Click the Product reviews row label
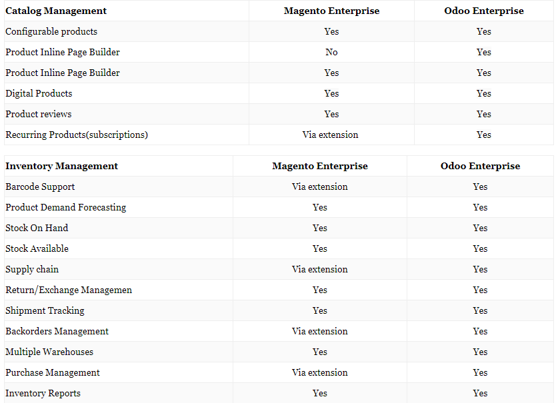Image resolution: width=558 pixels, height=403 pixels. point(39,114)
